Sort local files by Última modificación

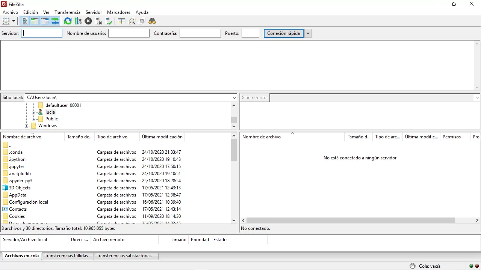click(x=162, y=137)
